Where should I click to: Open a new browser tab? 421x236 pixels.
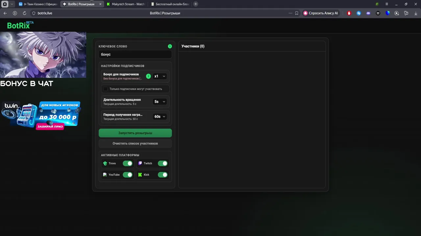pyautogui.click(x=196, y=4)
